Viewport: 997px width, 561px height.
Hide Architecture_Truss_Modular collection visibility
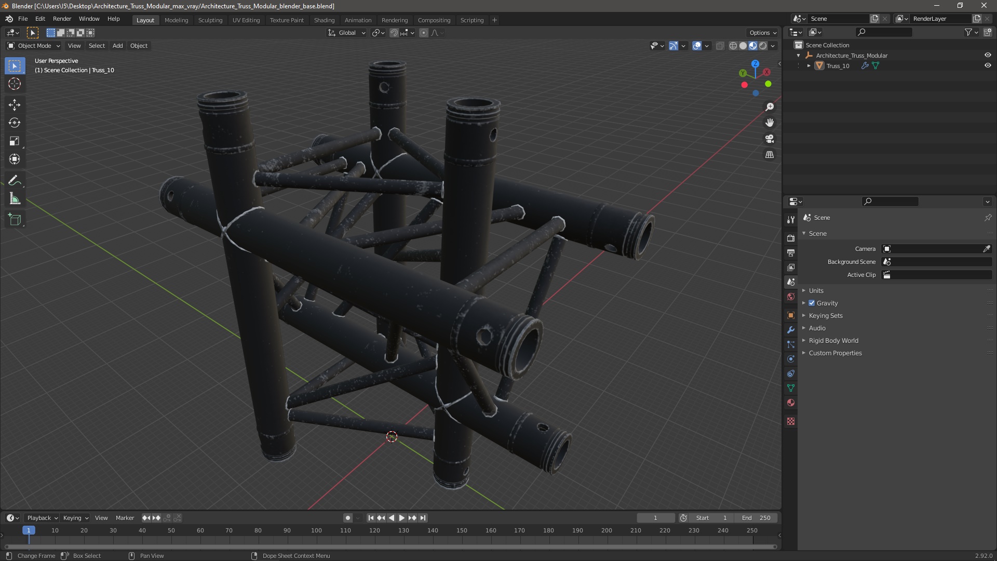(x=988, y=55)
